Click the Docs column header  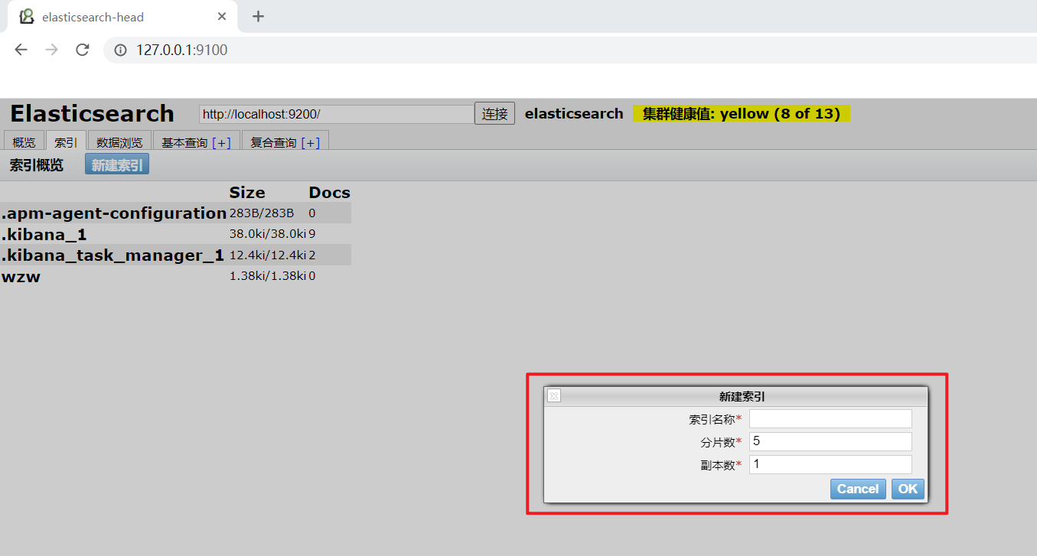(330, 193)
